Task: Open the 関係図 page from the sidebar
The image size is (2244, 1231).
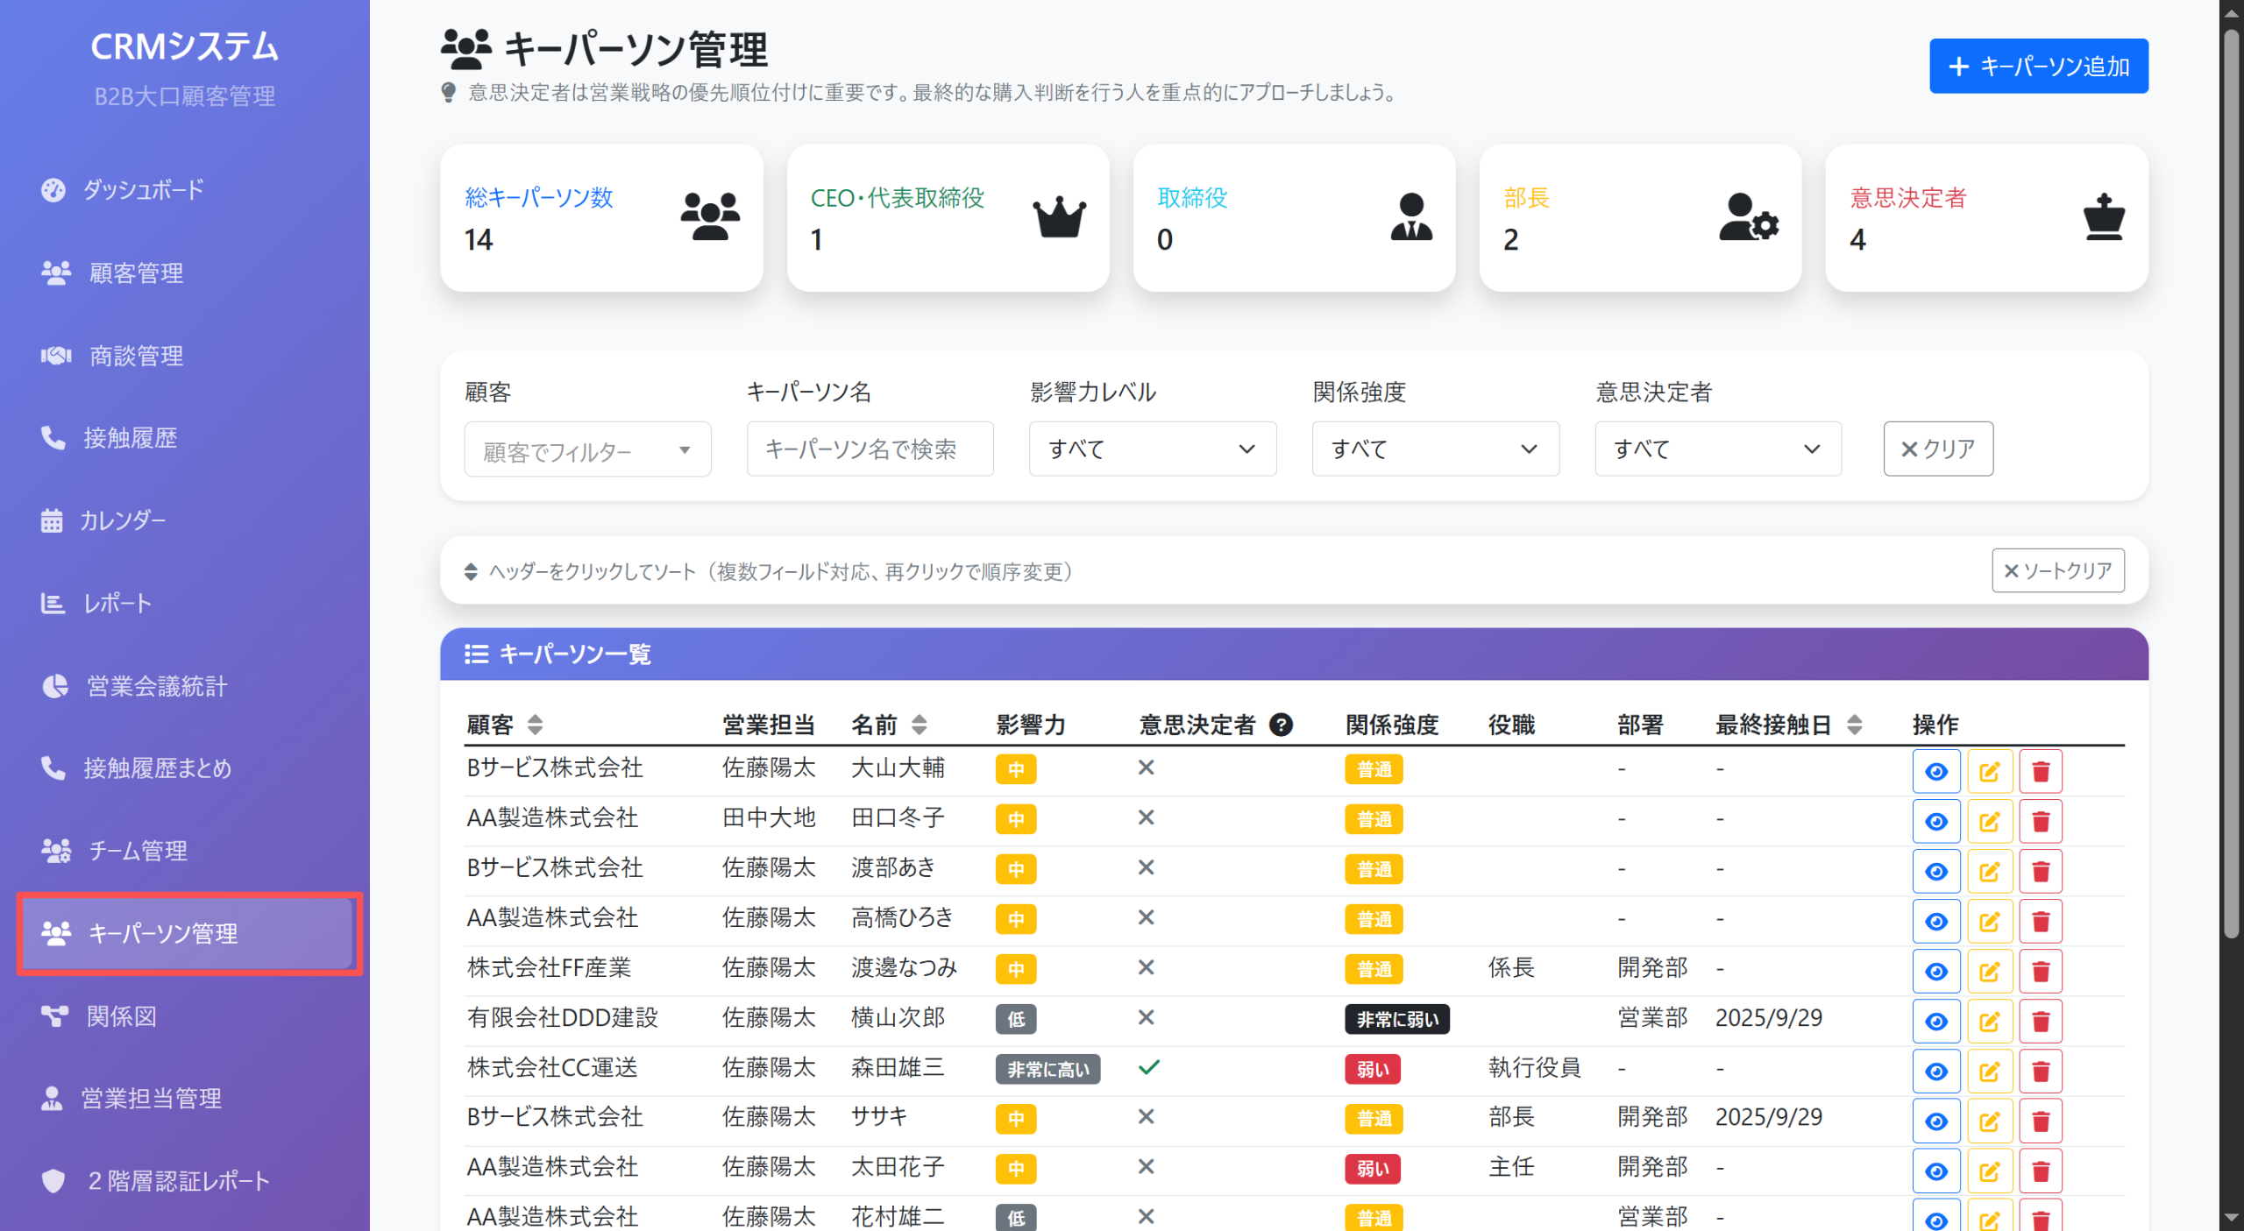Action: [121, 1016]
